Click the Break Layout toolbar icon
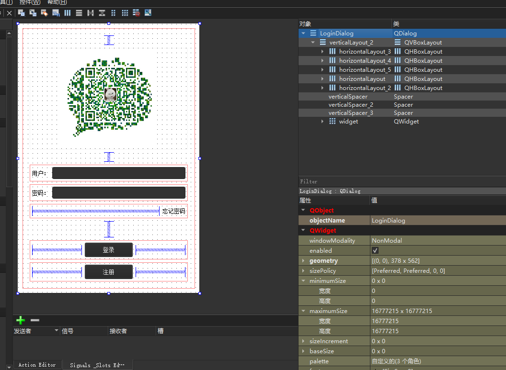The width and height of the screenshot is (506, 370). coord(136,13)
